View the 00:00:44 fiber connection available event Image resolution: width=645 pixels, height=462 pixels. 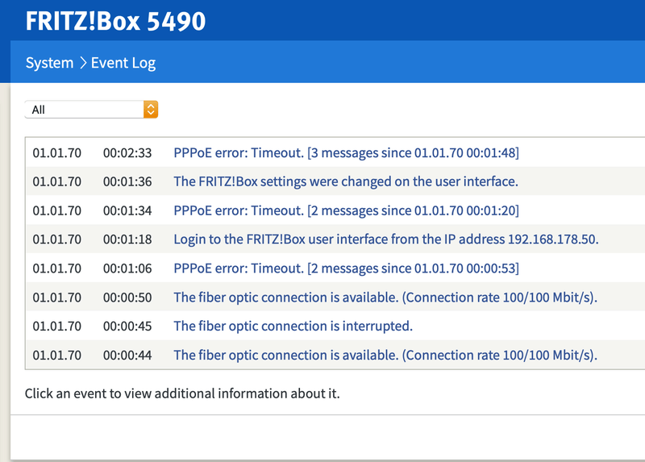coord(385,356)
